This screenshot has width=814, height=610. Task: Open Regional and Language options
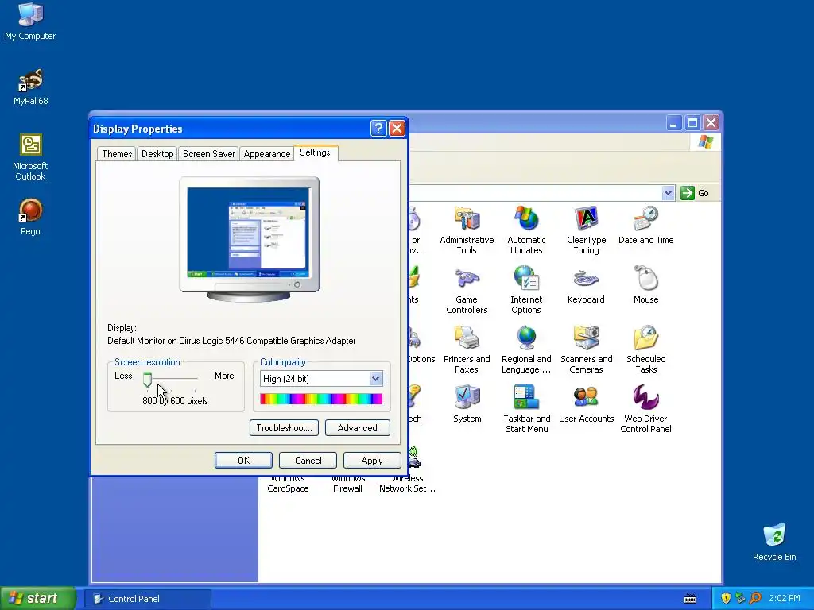click(x=526, y=349)
